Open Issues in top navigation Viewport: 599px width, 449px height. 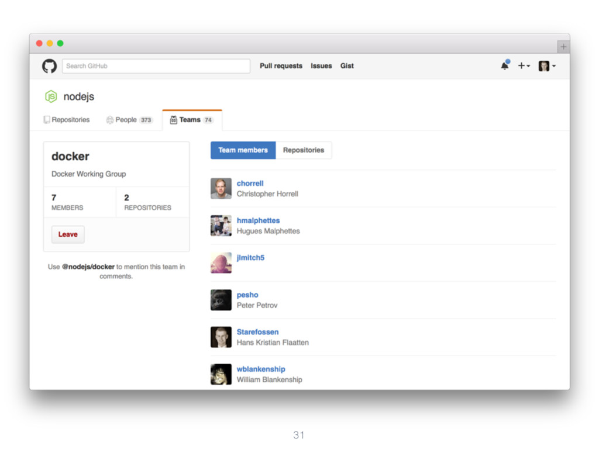(321, 65)
